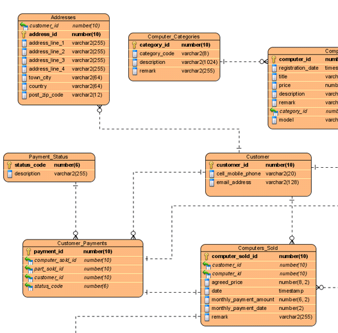338x333 pixels.
Task: Click the varchar2(12) type of post_zip_code
Action: point(87,95)
